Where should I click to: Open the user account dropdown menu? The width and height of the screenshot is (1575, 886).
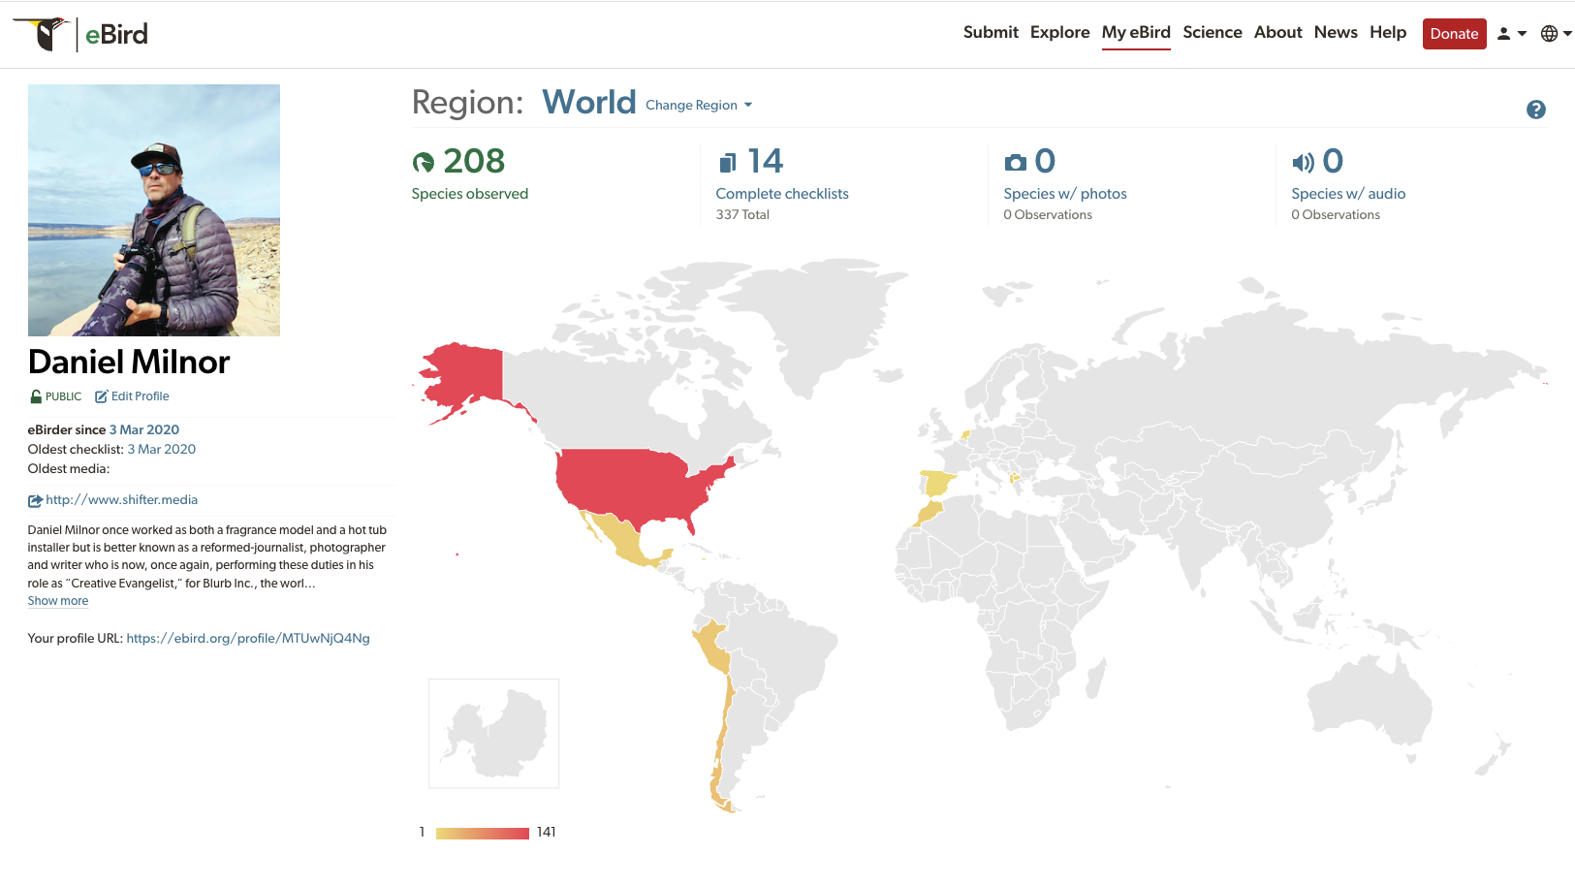(1511, 34)
